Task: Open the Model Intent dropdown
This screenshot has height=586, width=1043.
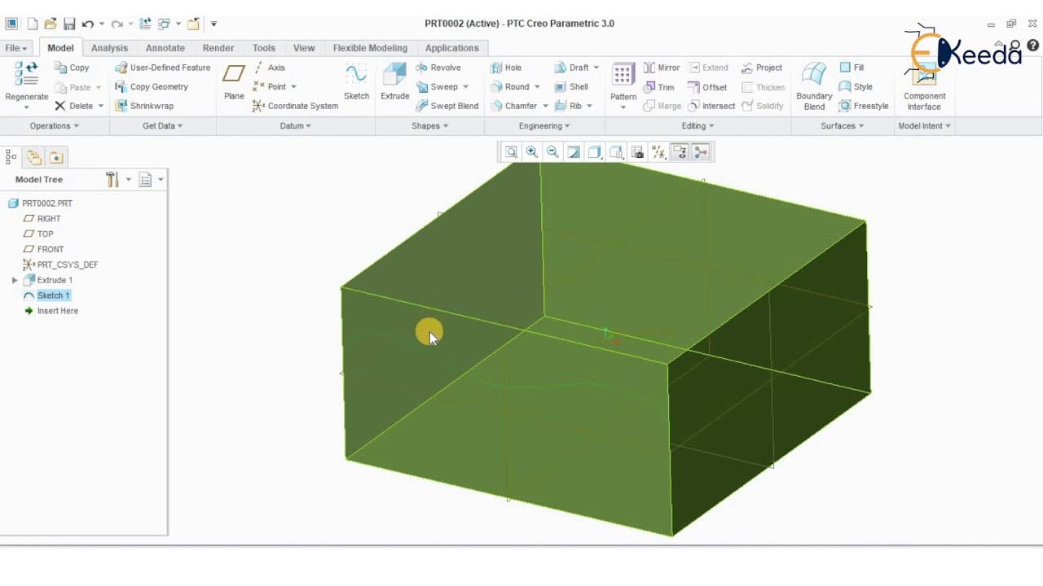Action: point(924,126)
